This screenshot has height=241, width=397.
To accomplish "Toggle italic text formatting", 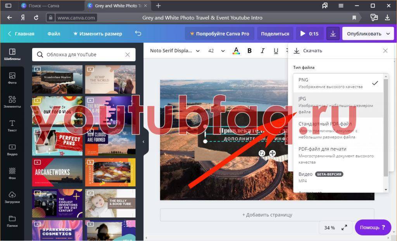I will tap(262, 51).
